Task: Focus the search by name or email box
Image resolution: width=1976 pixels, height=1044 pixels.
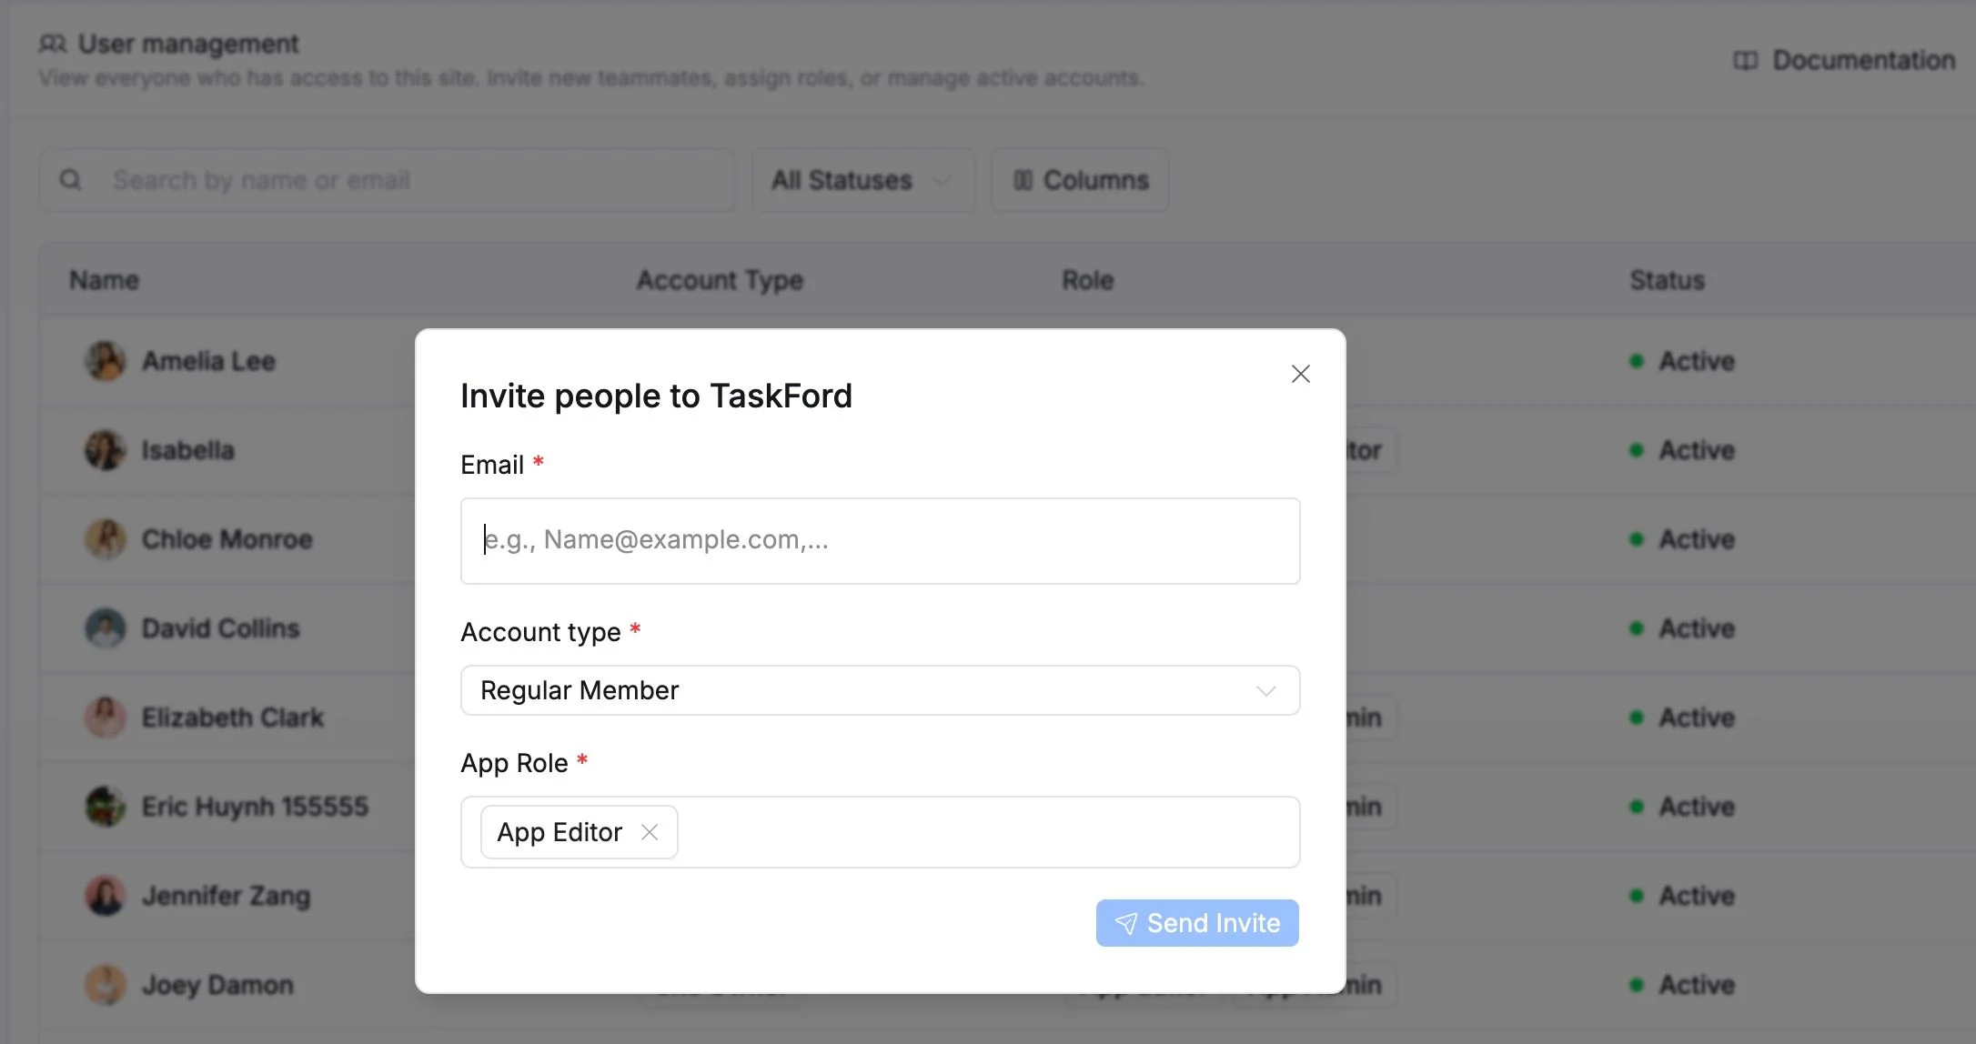Action: (x=388, y=180)
